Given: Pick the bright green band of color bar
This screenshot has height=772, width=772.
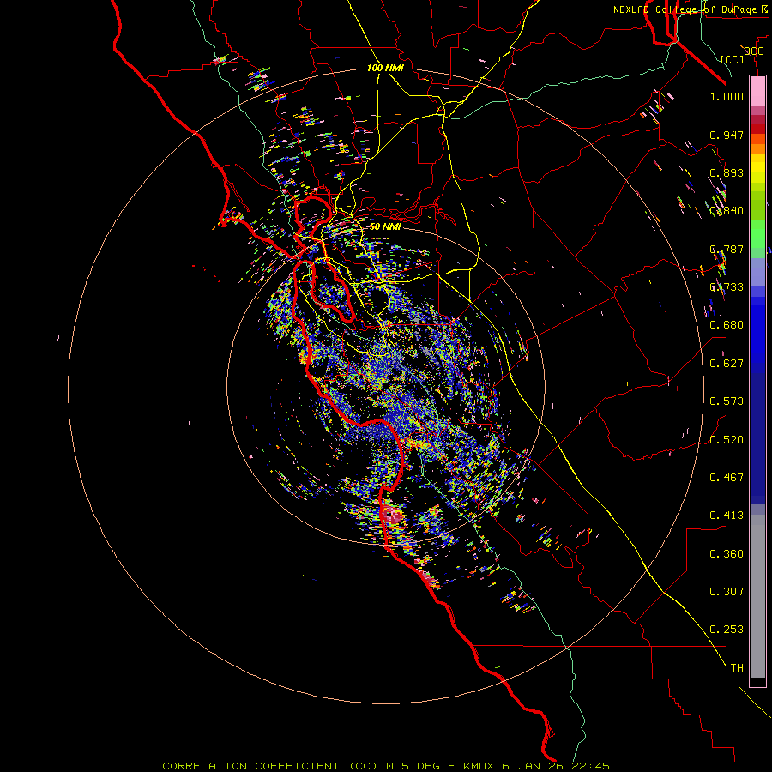Looking at the screenshot, I should coord(757,234).
